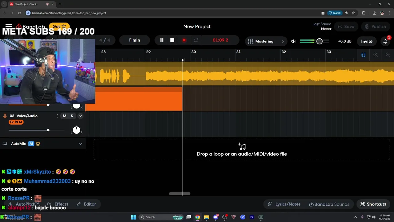Show hidden system tray icons
Screen dimensions: 394x222
tap(356, 217)
